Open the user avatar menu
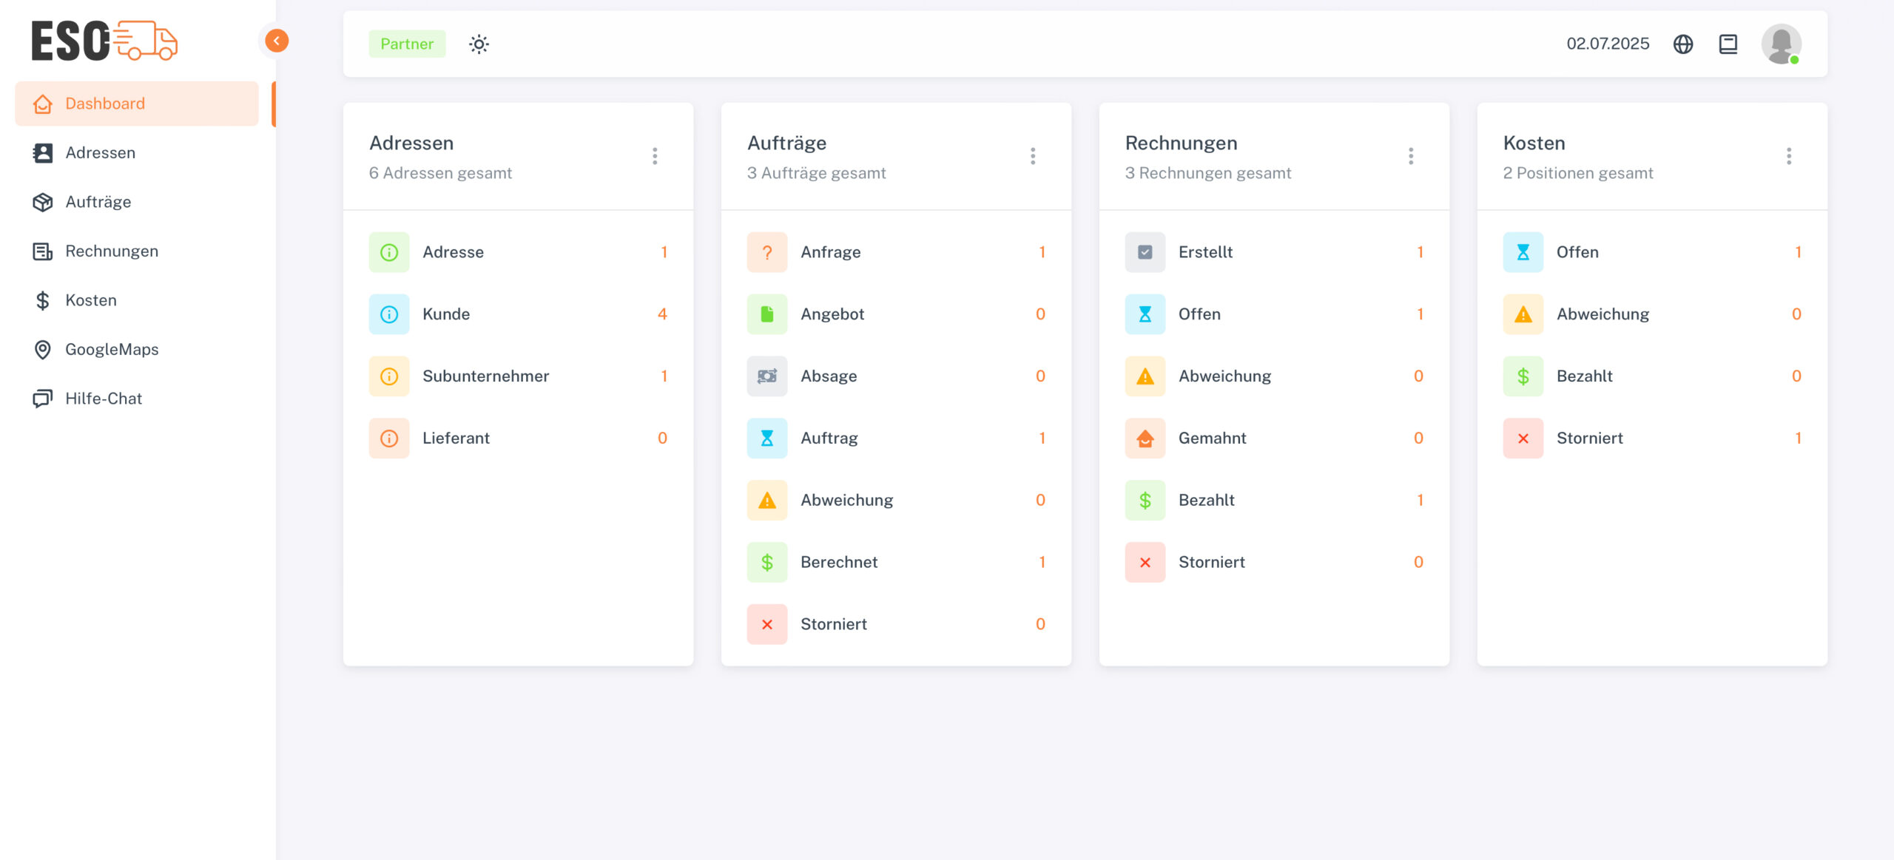Image resolution: width=1894 pixels, height=860 pixels. click(x=1781, y=44)
